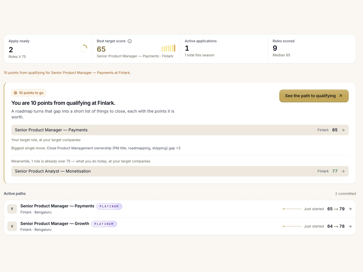Click the 2 committed label

coord(345,194)
